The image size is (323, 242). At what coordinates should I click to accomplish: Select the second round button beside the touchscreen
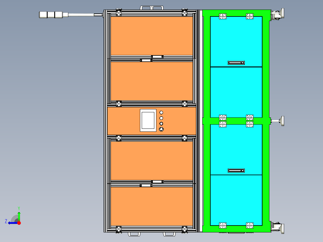pyautogui.click(x=161, y=118)
